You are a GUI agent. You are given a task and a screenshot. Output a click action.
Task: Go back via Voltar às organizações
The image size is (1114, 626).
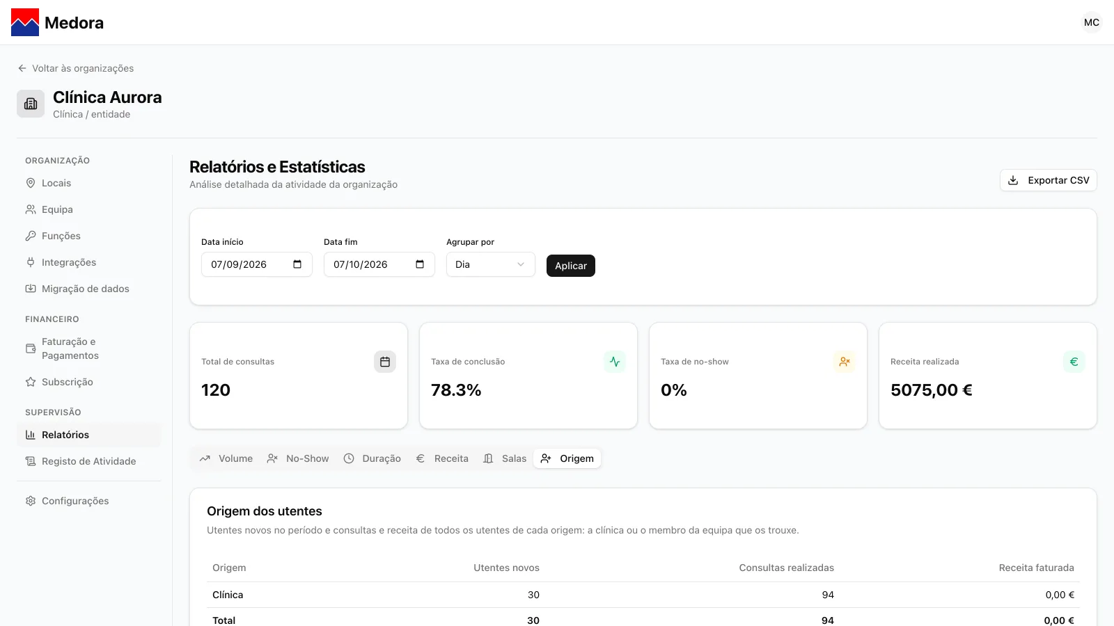pos(75,68)
